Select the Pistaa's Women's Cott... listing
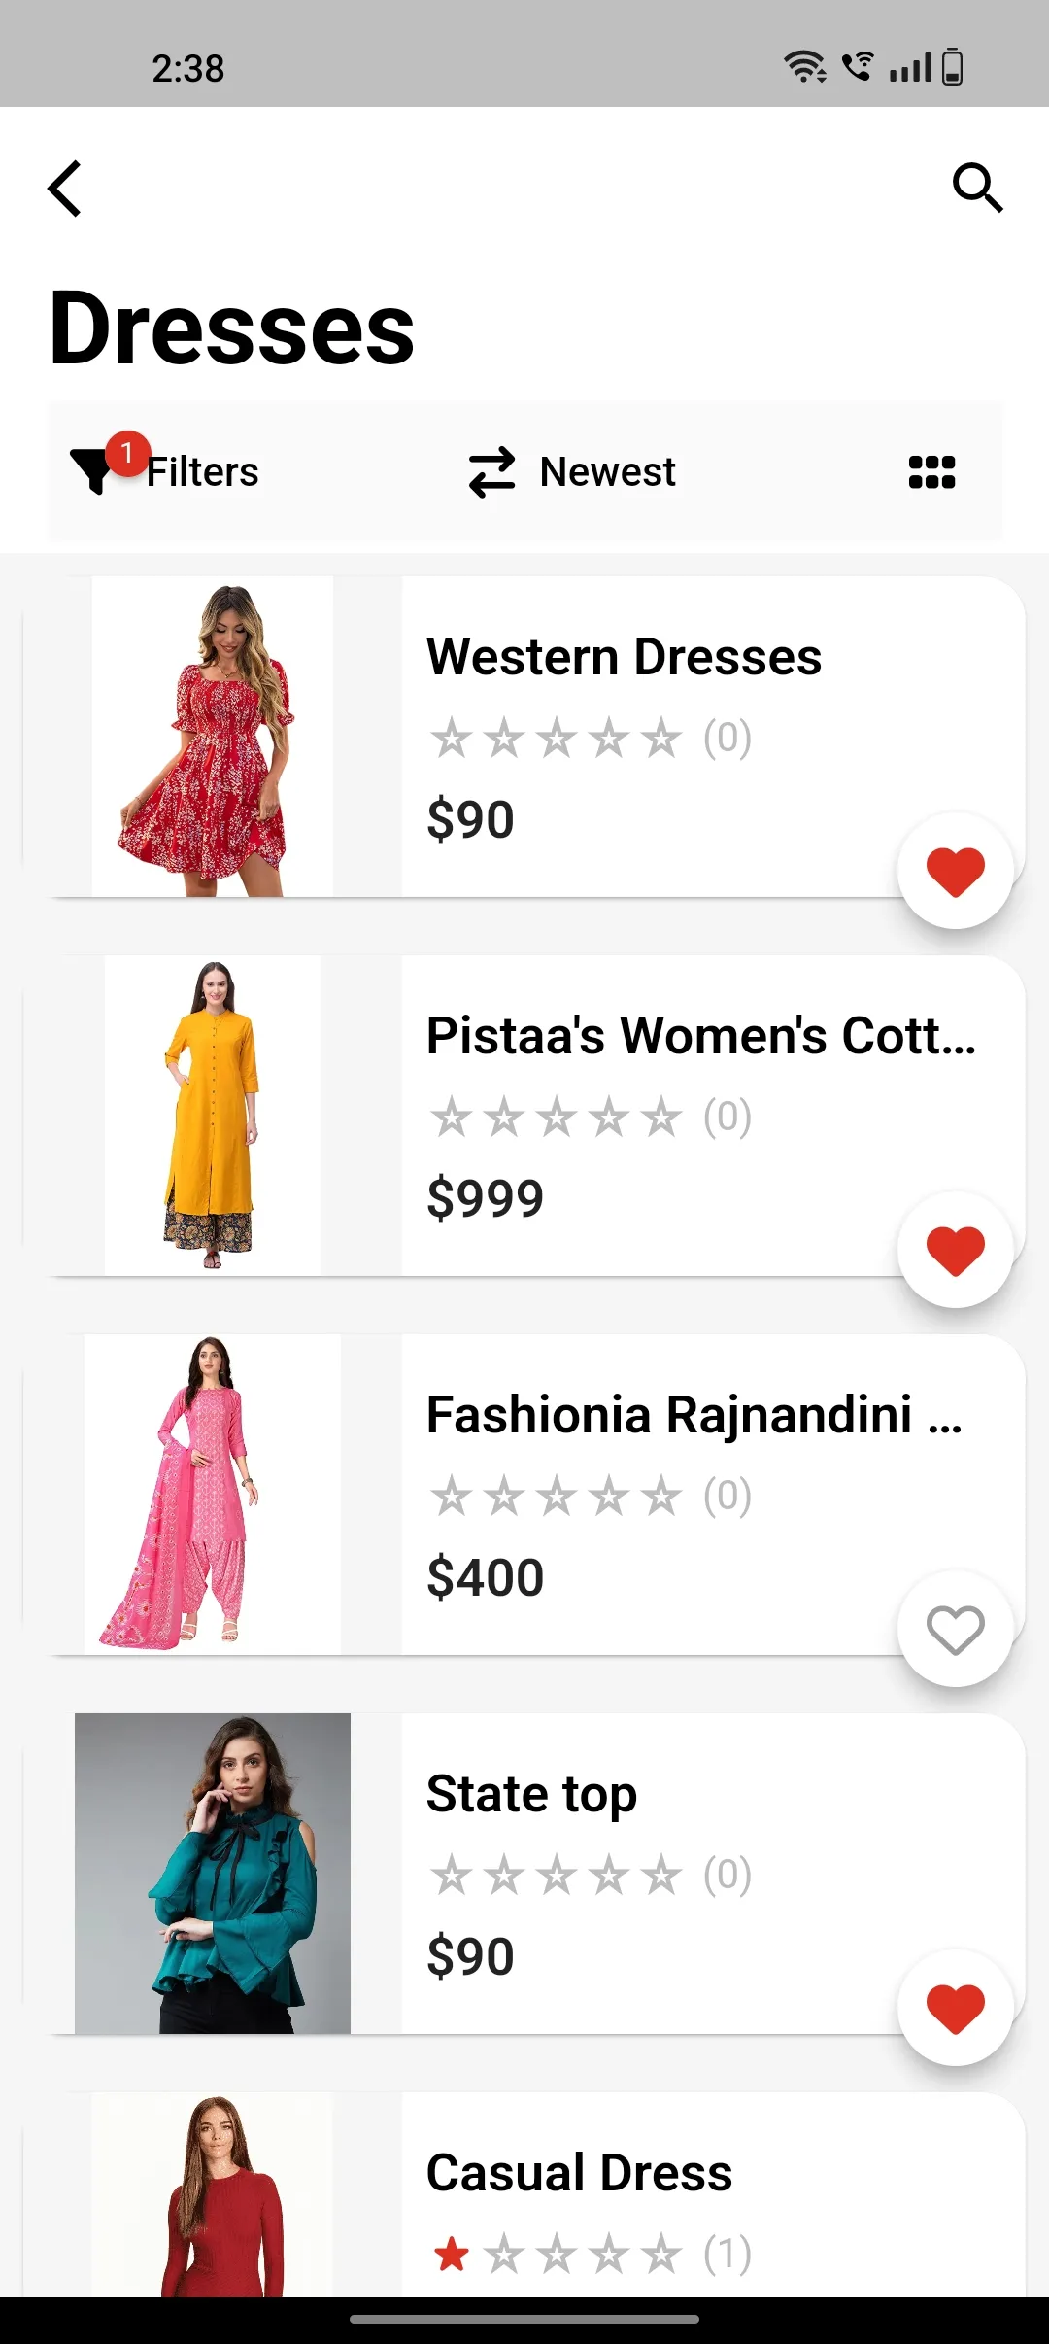Viewport: 1049px width, 2344px height. click(702, 1036)
